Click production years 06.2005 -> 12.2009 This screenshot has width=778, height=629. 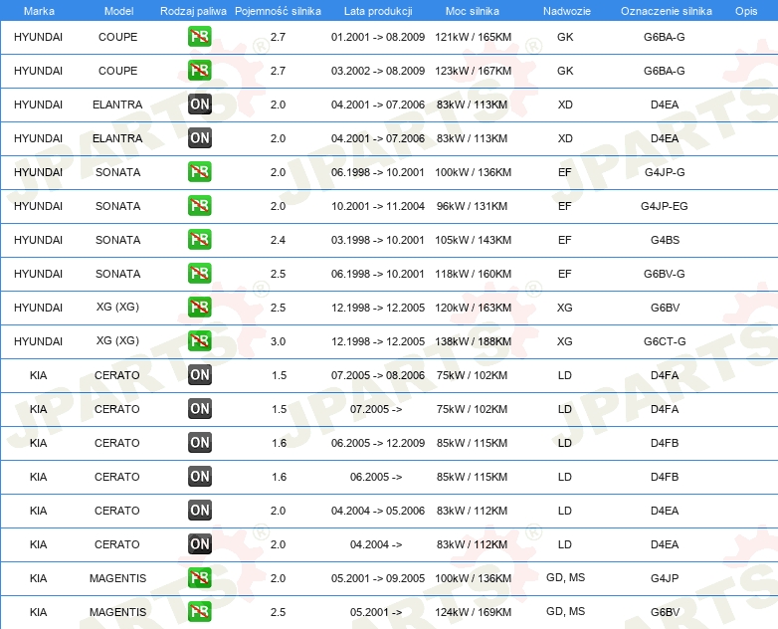click(378, 443)
